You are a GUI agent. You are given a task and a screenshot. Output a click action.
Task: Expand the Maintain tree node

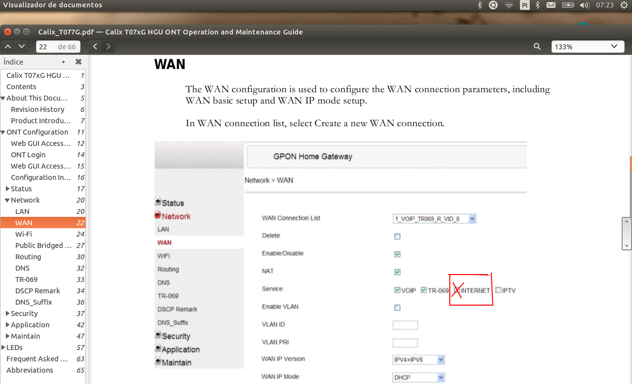tap(7, 336)
